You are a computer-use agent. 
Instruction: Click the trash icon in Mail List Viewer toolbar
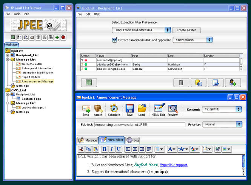tap(38, 37)
